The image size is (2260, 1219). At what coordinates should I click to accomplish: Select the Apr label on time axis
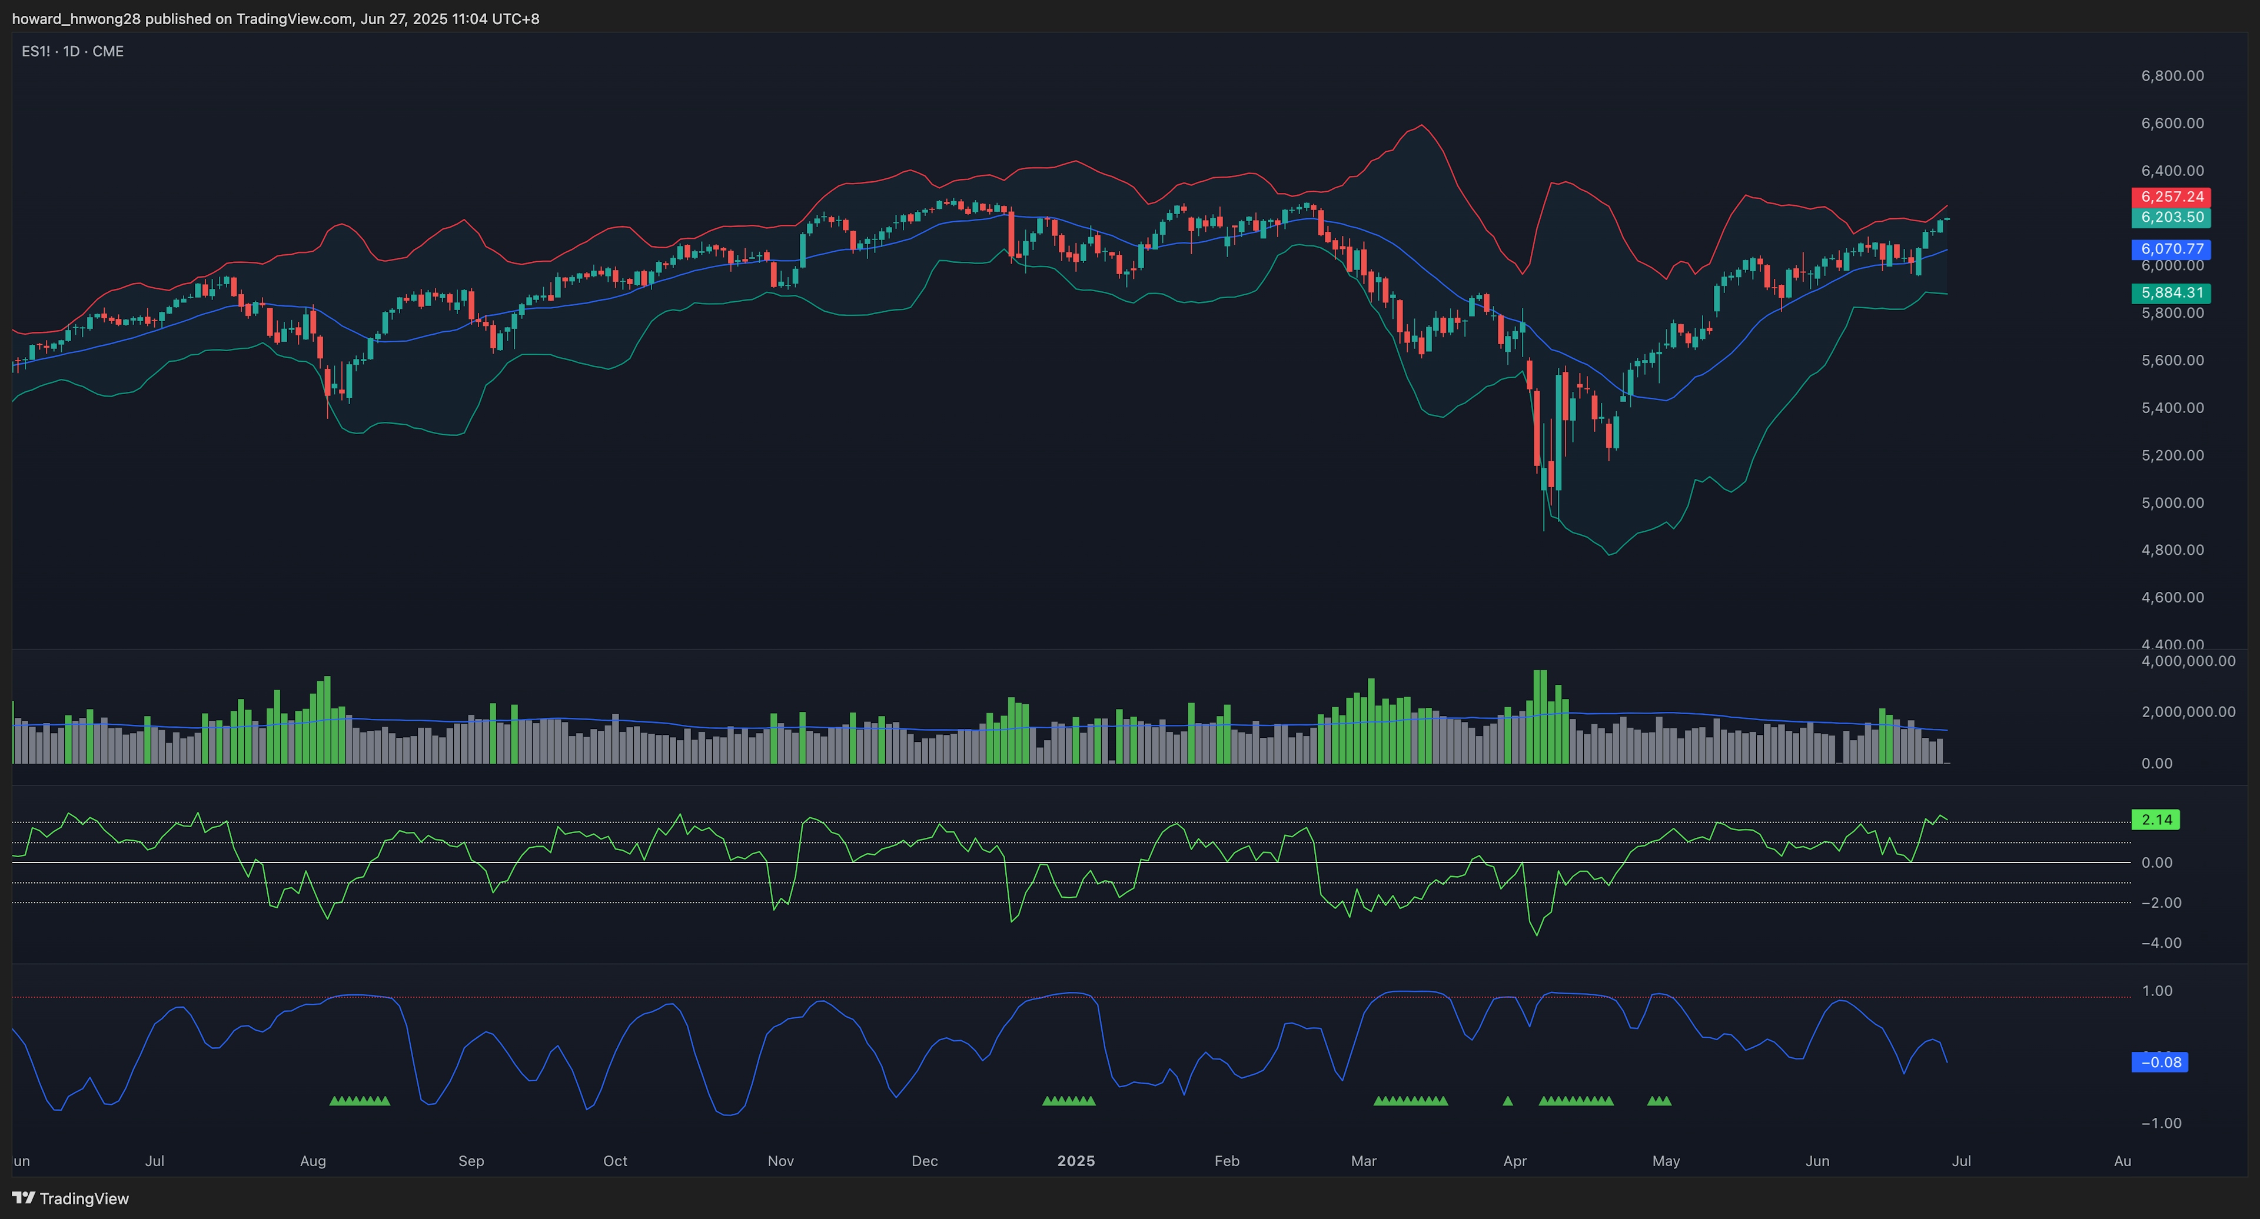point(1514,1160)
